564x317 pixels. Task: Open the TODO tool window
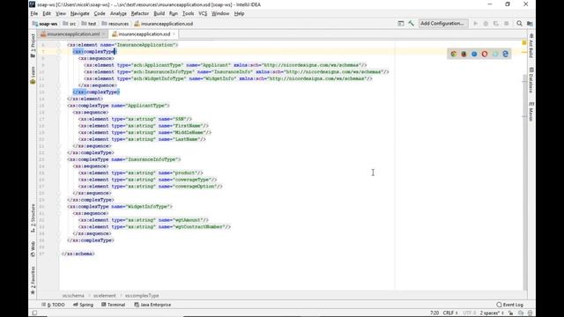coord(53,305)
